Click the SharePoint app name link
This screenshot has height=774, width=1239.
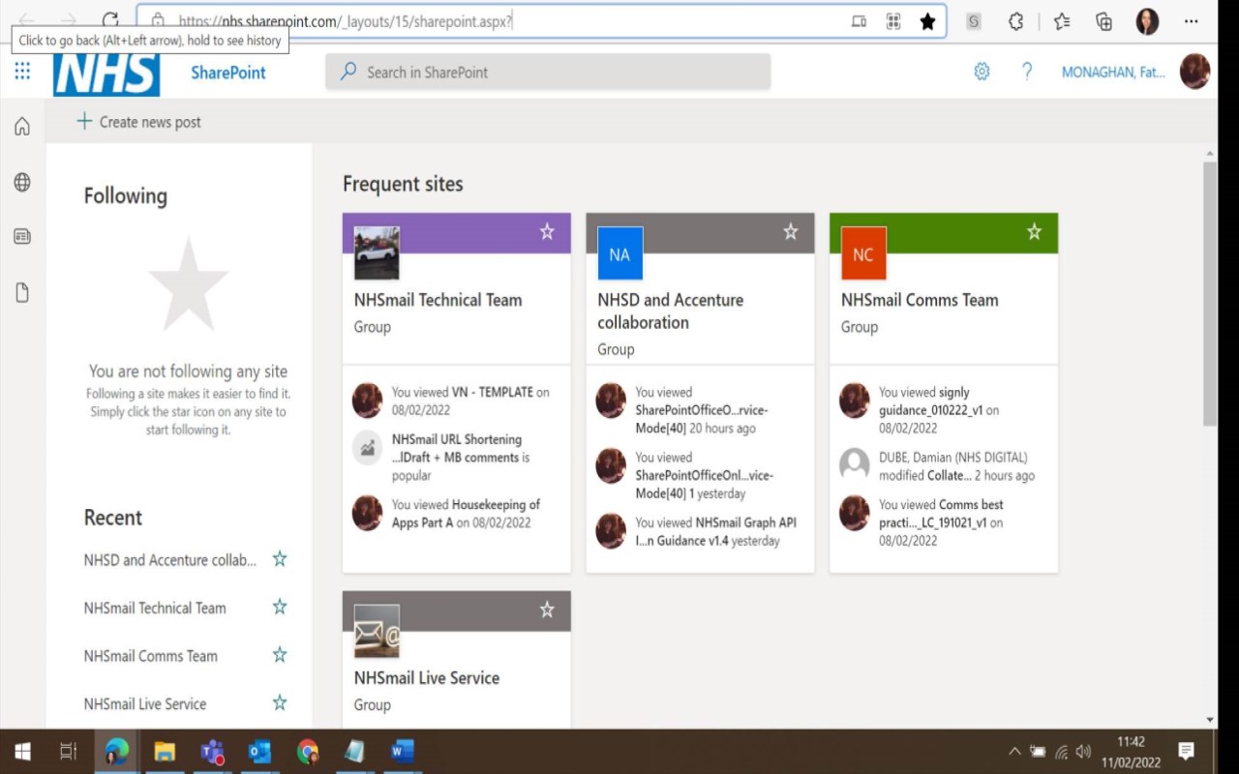click(x=228, y=73)
